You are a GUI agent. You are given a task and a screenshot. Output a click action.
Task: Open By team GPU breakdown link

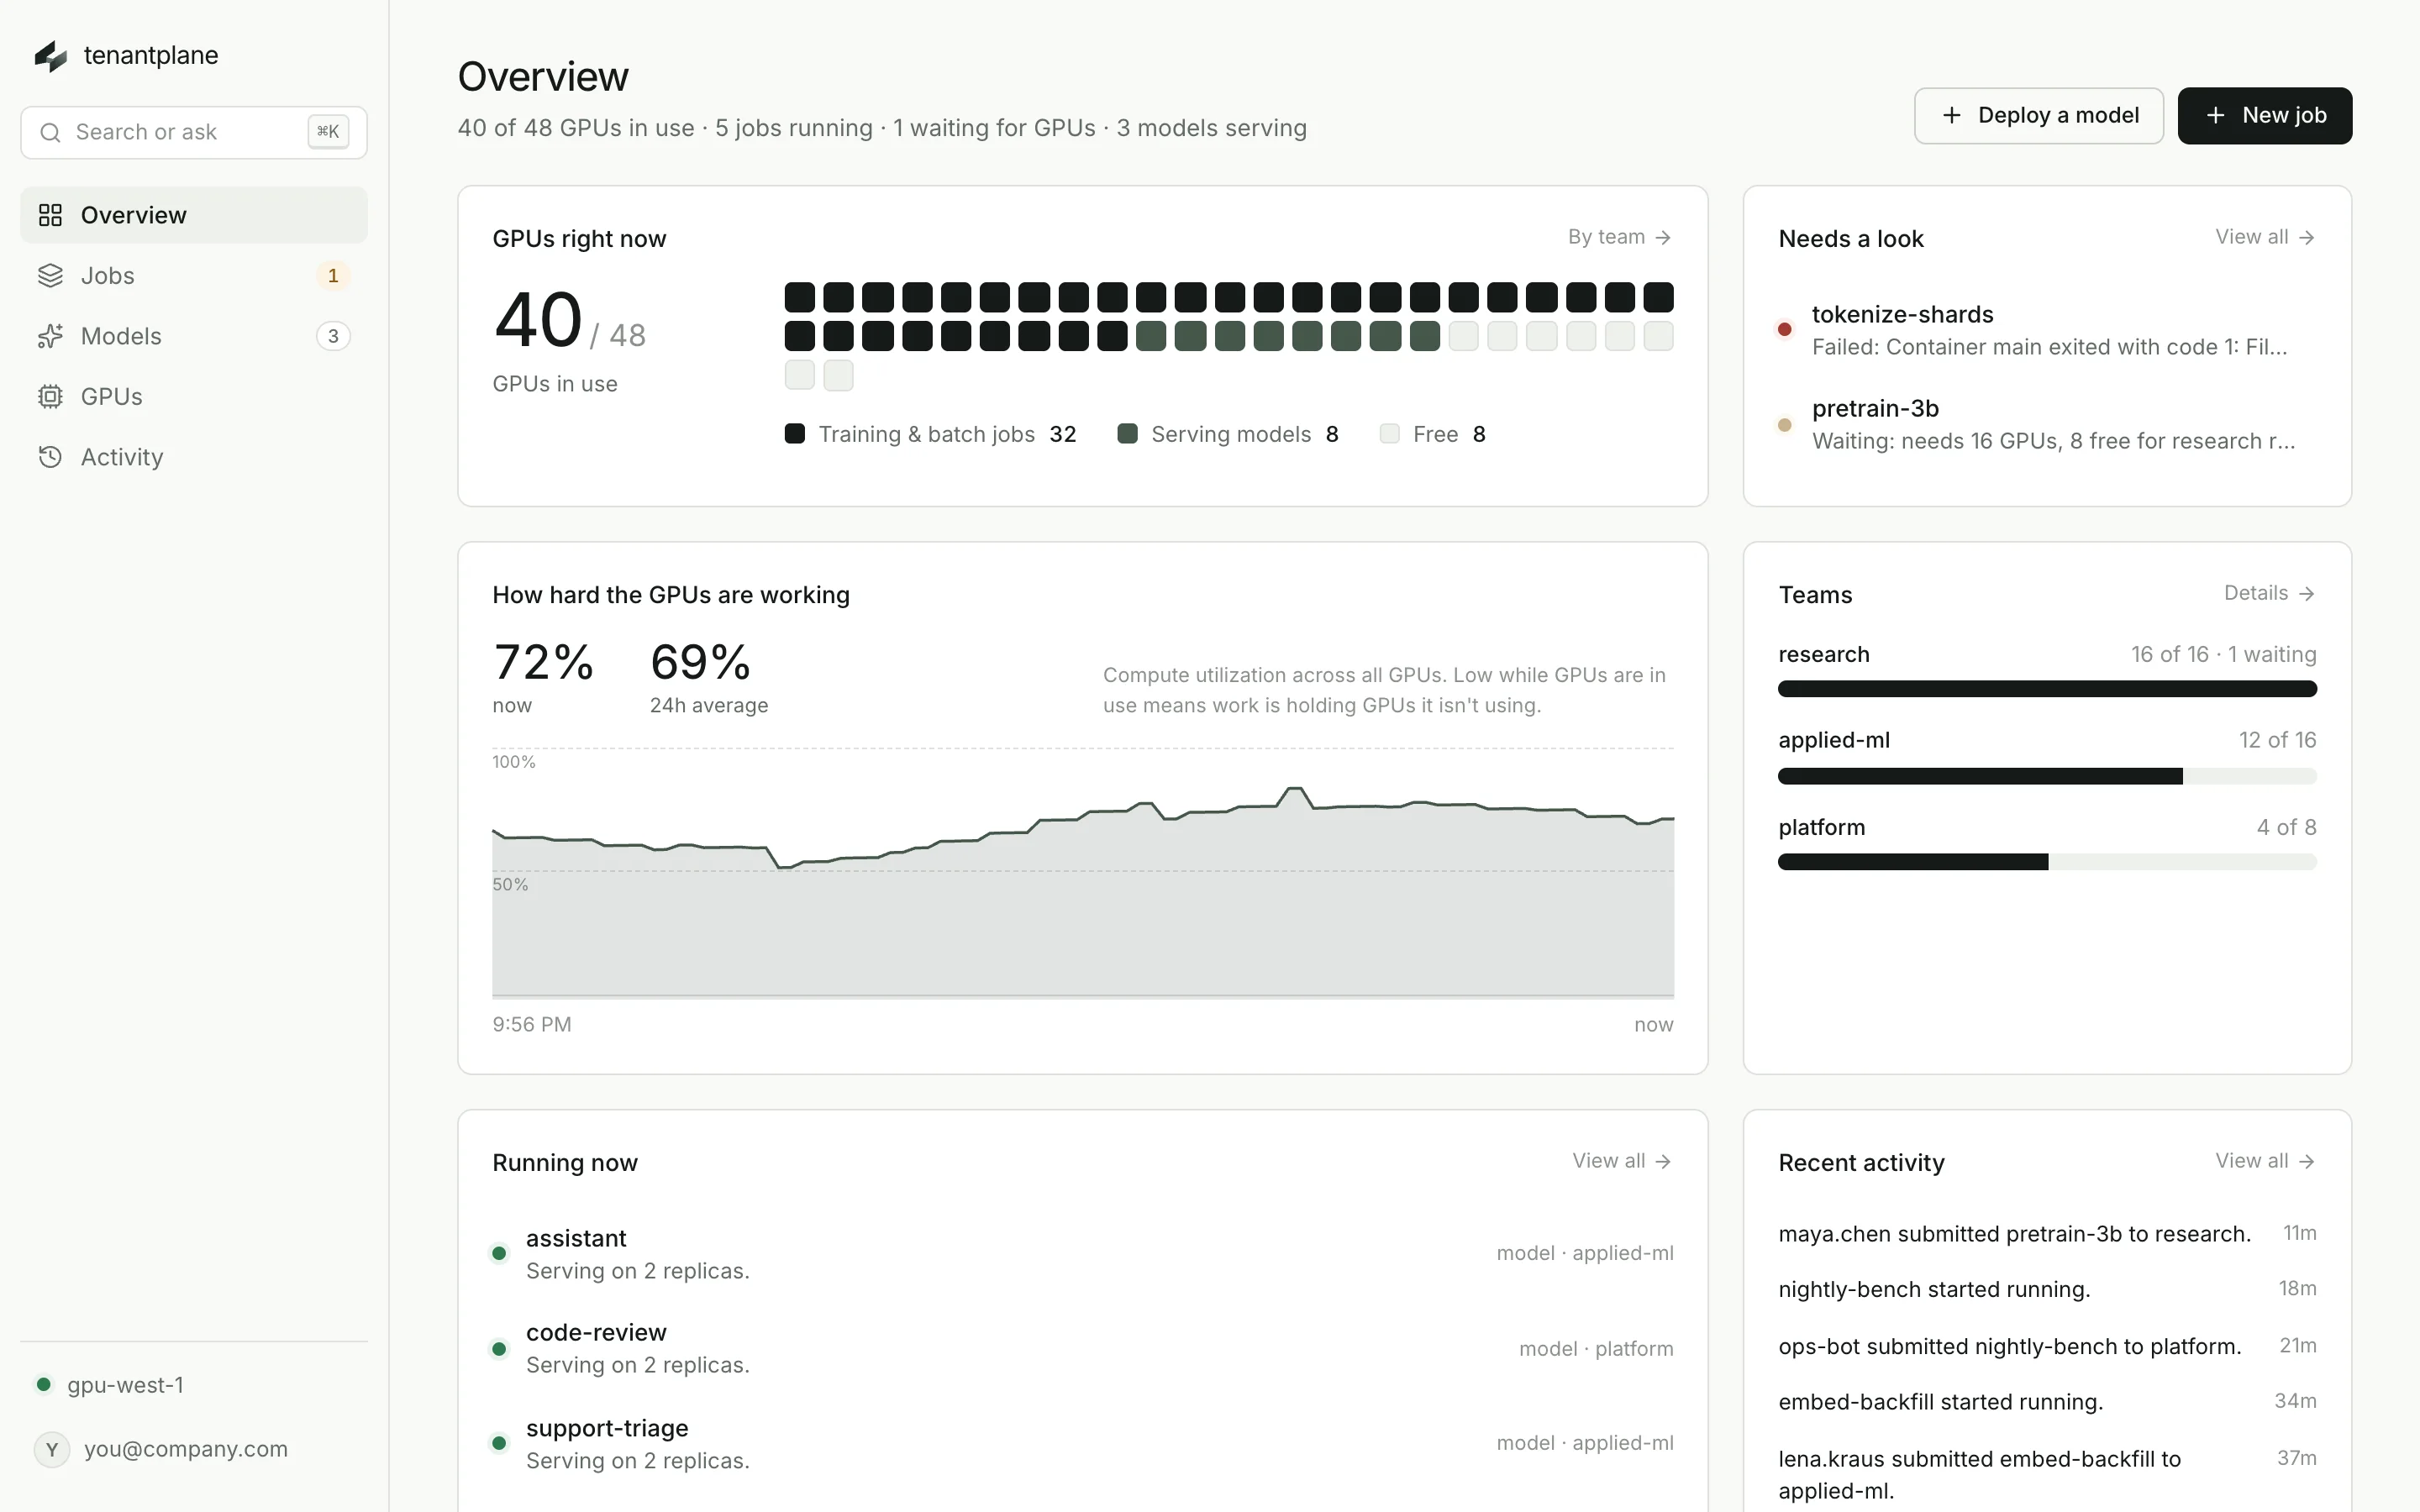(1620, 237)
